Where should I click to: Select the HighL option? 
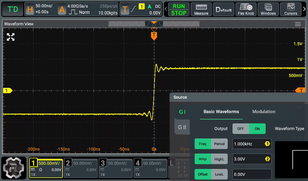pos(219,159)
